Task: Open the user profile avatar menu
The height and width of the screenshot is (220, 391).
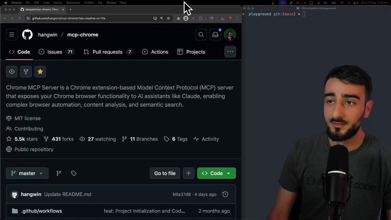Action: click(x=230, y=35)
